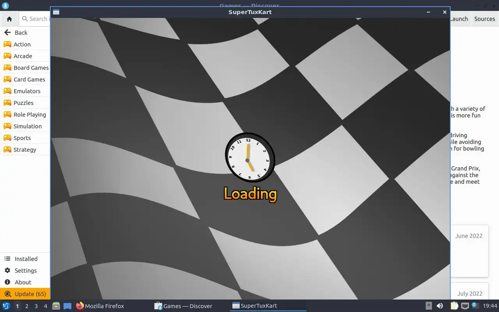Click the July 2022 review card
The width and height of the screenshot is (499, 312).
pos(469,291)
